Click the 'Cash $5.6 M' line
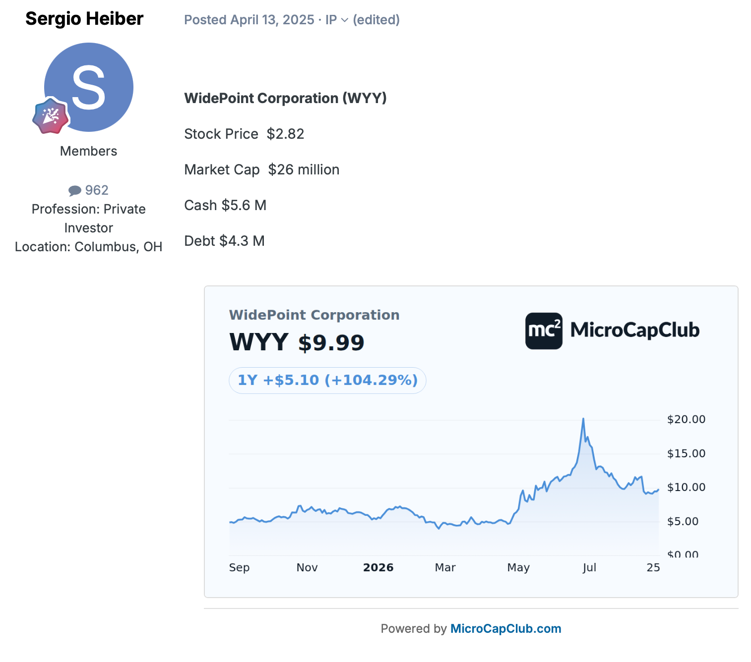Screen dimensions: 751x662 click(225, 205)
